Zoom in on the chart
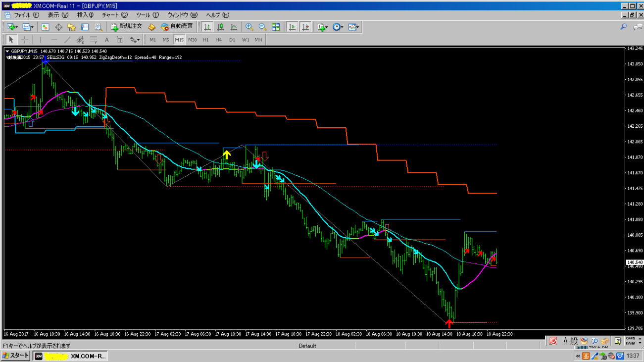The image size is (644, 362). (249, 27)
